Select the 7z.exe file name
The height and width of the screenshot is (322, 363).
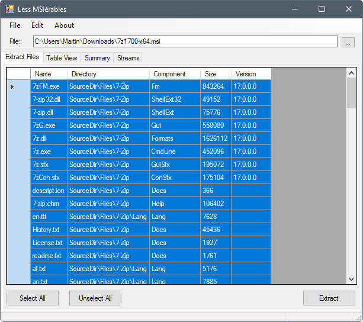[41, 152]
